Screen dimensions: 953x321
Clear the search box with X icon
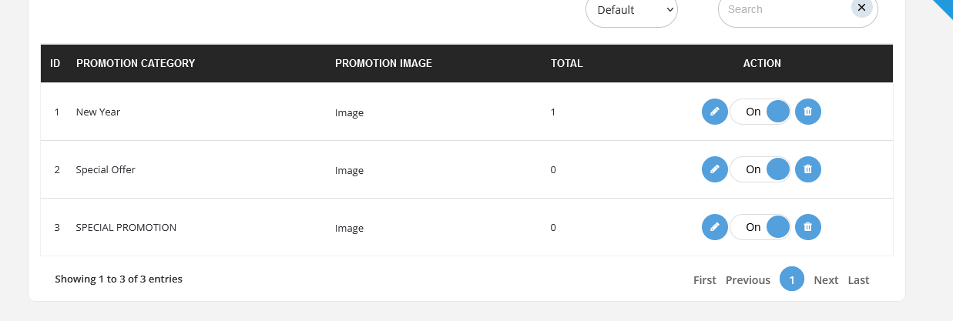862,8
